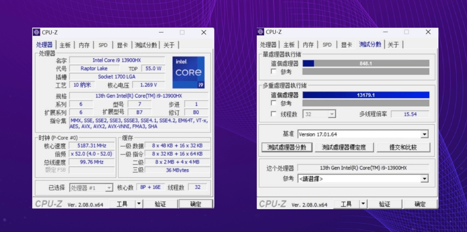Viewport: 467px width, 232px height.
Task: Click 修订 B0 value
Action: [196, 112]
